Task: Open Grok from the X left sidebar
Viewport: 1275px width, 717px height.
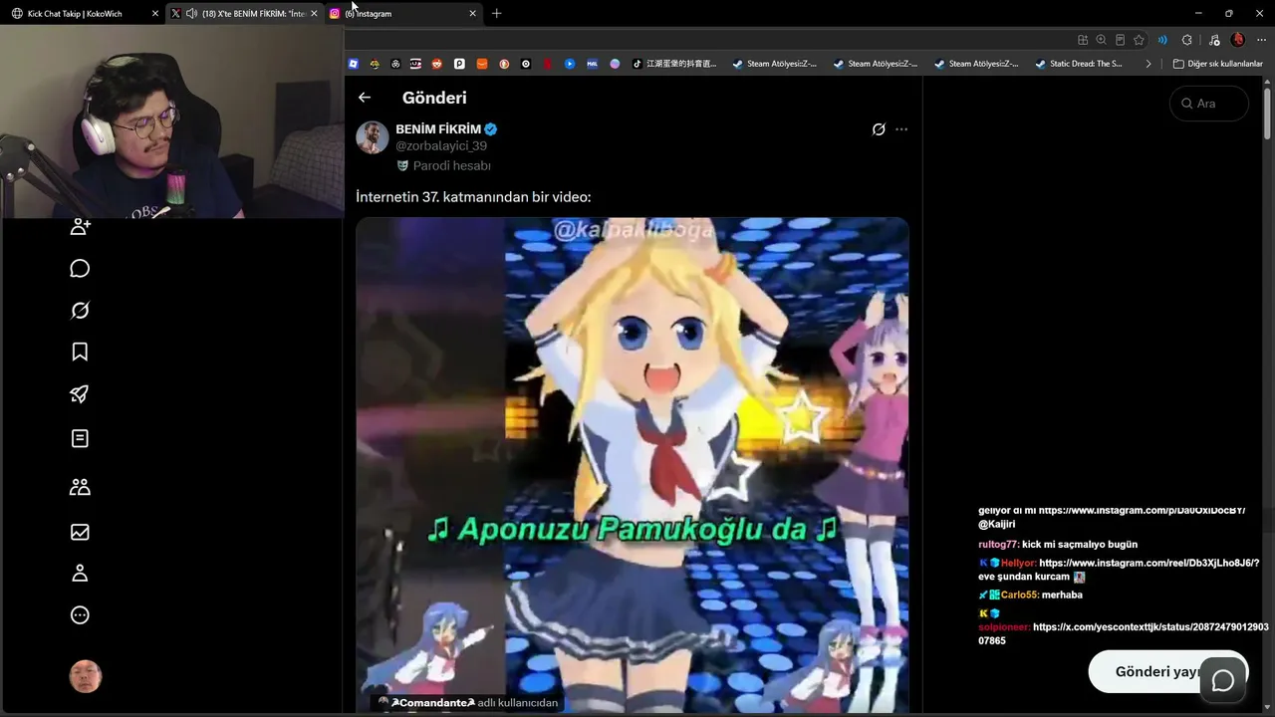Action: pos(81,311)
